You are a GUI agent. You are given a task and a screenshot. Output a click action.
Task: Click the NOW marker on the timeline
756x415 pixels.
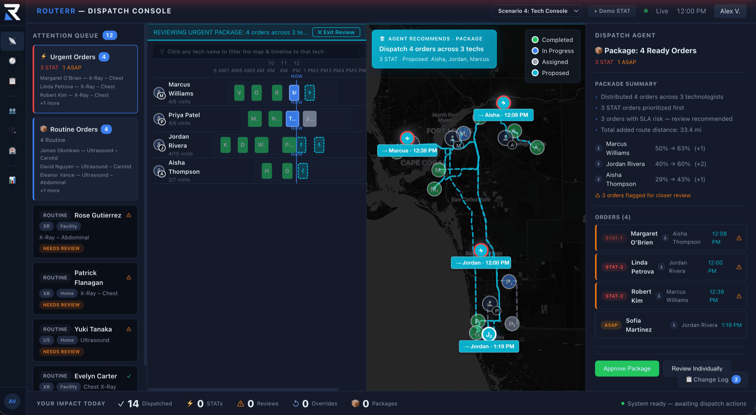point(296,76)
